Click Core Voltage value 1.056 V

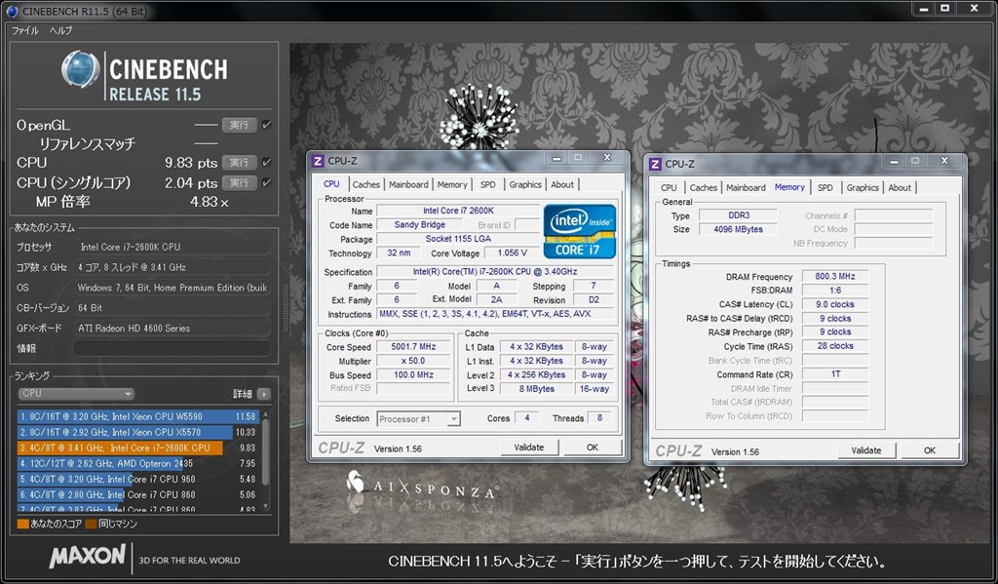pos(512,253)
